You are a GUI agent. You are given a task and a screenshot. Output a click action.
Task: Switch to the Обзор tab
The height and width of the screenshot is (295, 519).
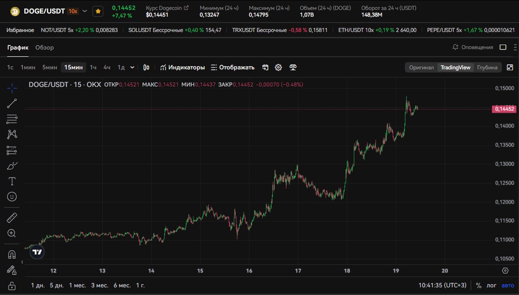pyautogui.click(x=44, y=48)
